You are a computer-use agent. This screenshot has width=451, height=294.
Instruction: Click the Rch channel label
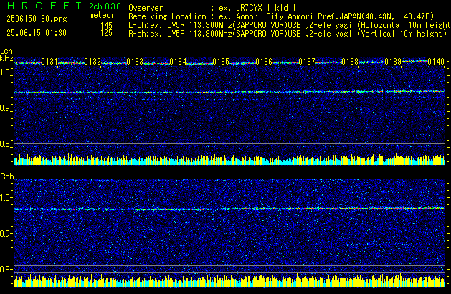pos(7,176)
